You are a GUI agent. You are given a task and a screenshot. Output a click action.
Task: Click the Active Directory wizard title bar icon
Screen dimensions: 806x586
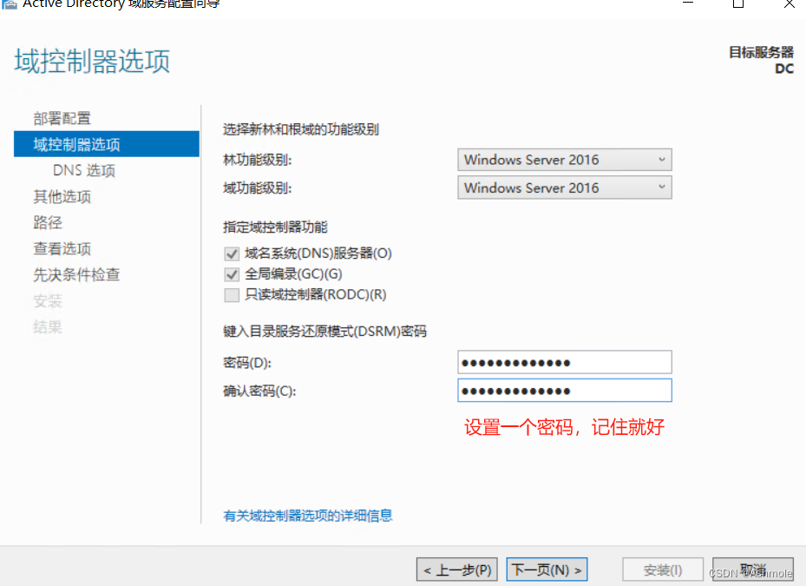[x=10, y=4]
